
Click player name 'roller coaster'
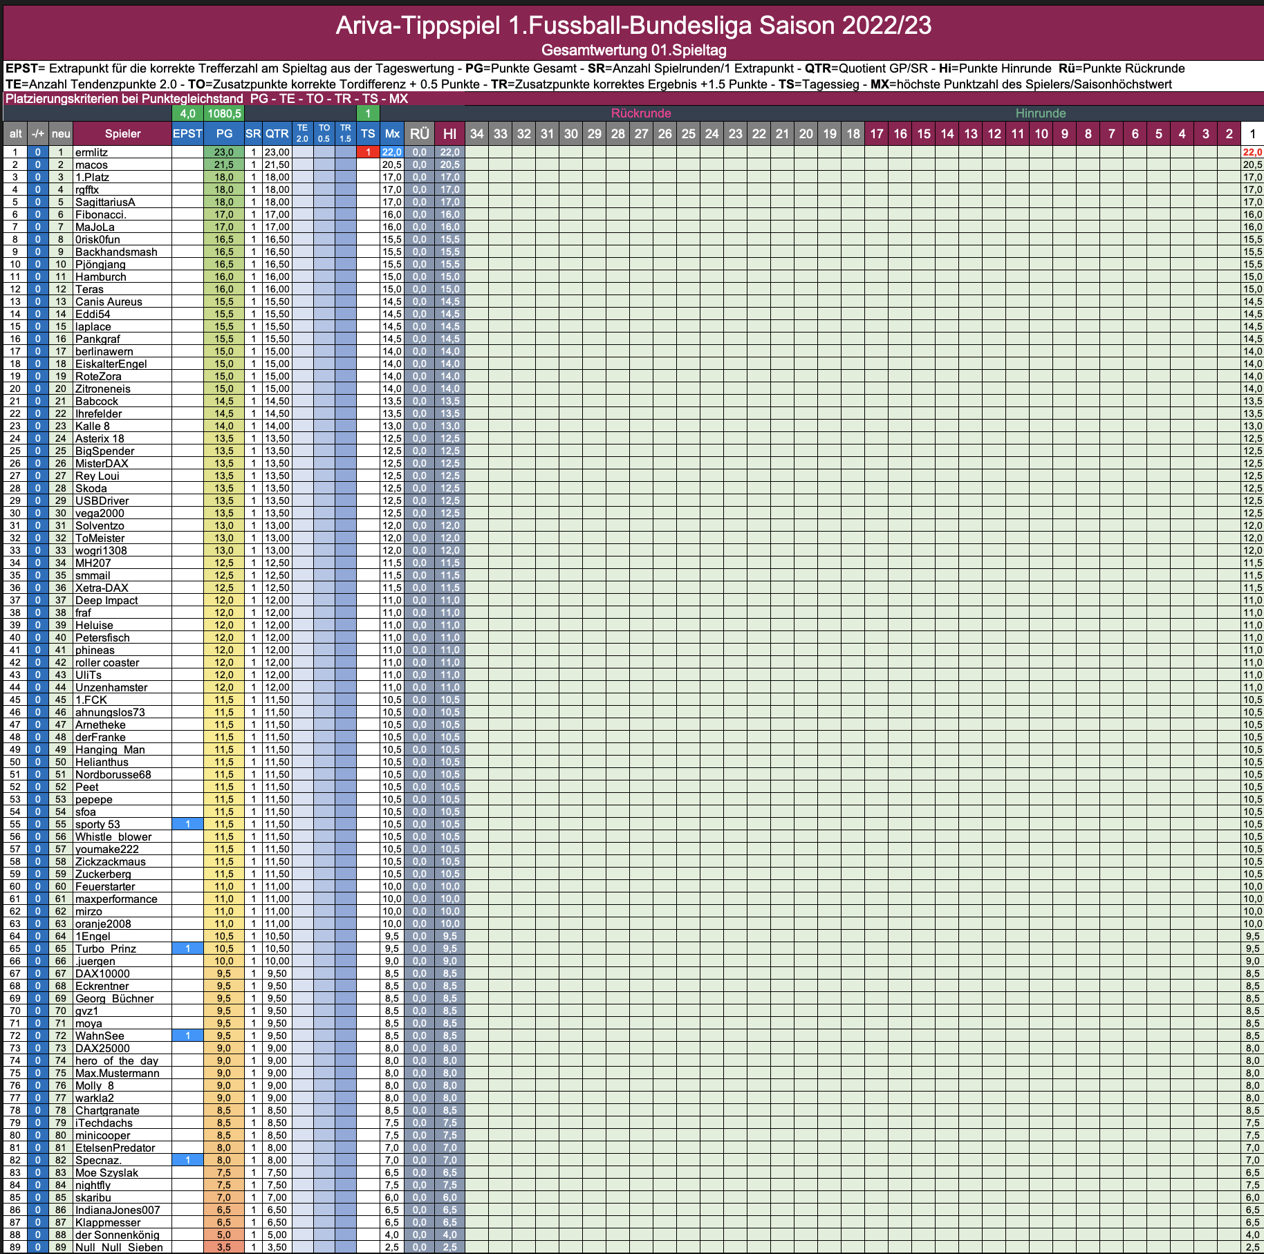tap(107, 662)
